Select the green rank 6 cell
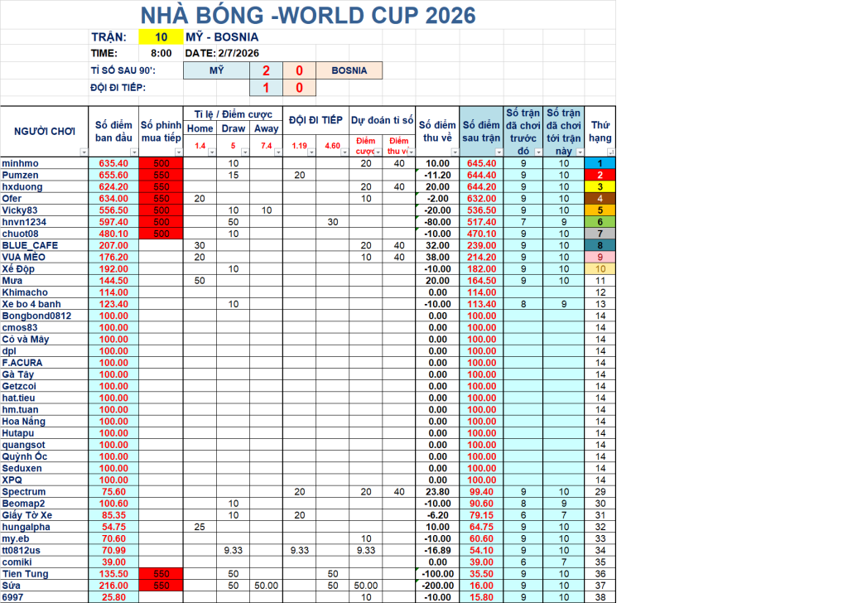This screenshot has width=848, height=603. coord(600,222)
